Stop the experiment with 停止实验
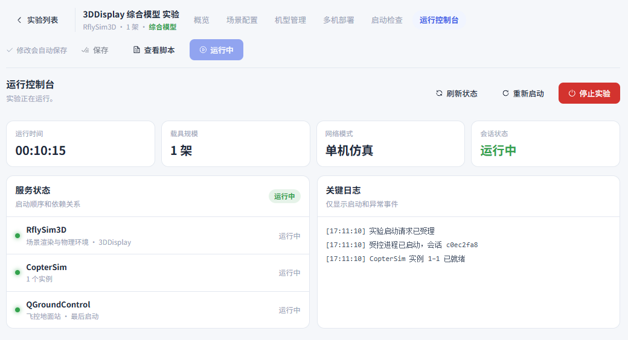Viewport: 628px width, 340px height. pyautogui.click(x=589, y=93)
